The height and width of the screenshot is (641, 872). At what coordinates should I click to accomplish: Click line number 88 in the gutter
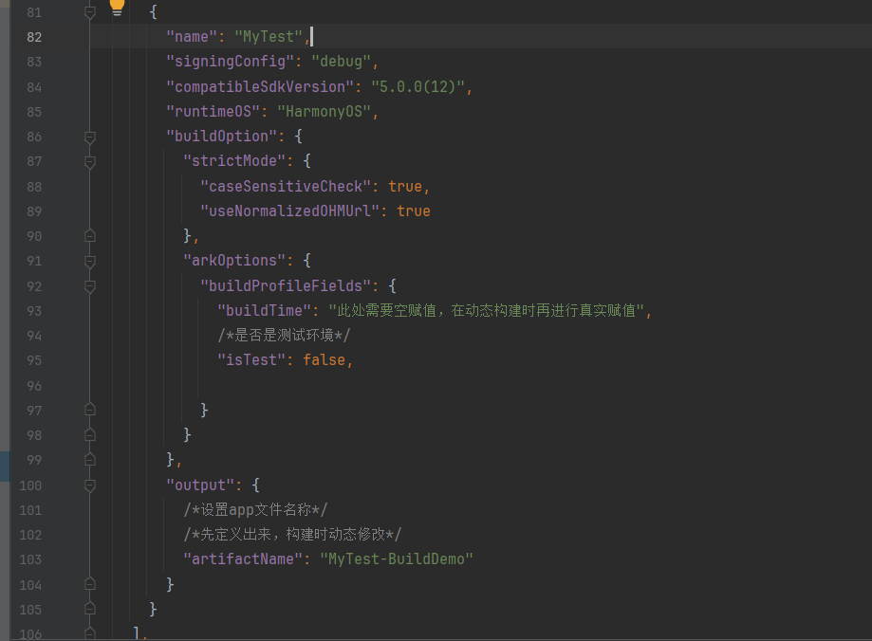33,186
